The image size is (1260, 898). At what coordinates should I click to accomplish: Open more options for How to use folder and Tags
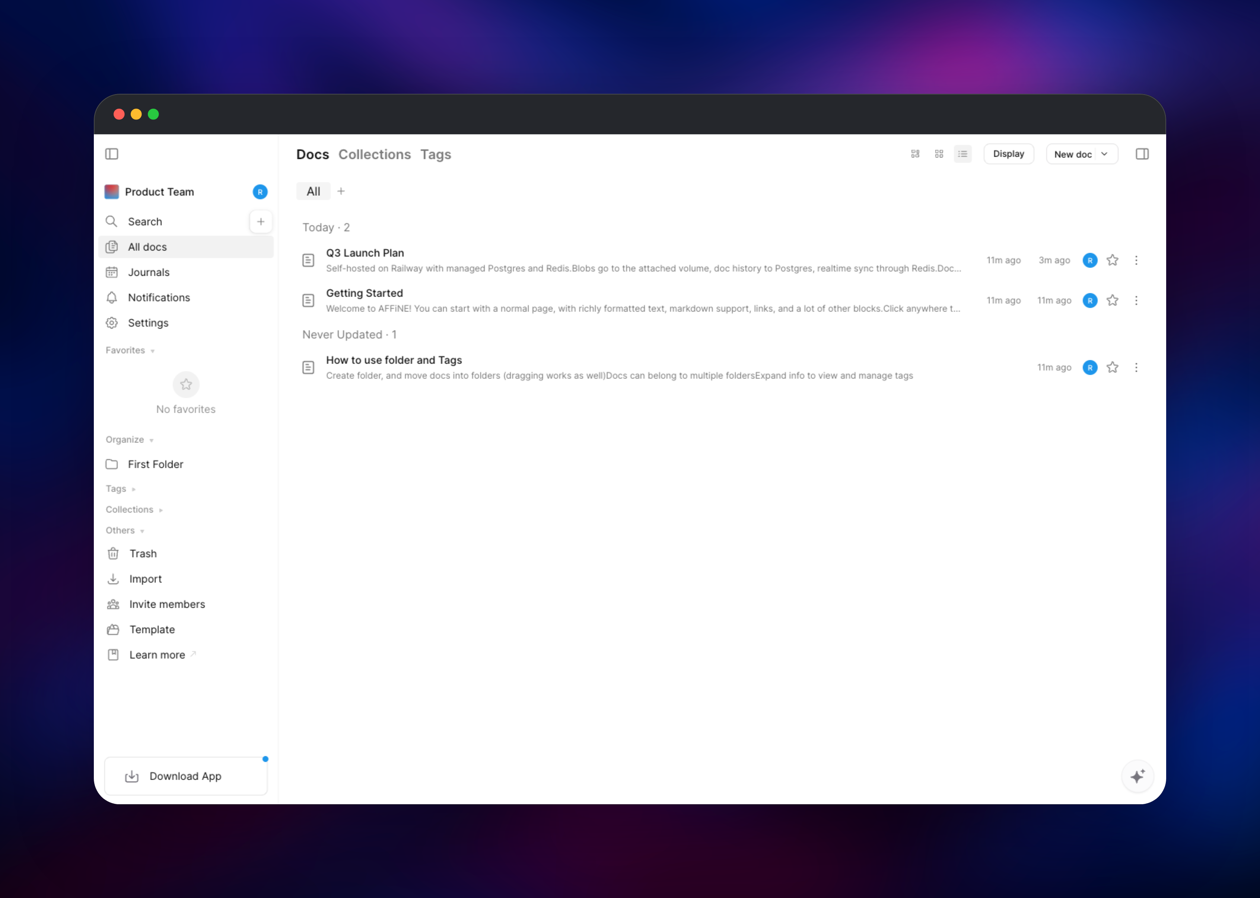pyautogui.click(x=1136, y=368)
